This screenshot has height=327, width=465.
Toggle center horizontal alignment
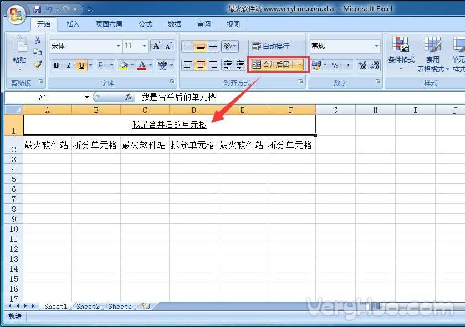(x=200, y=65)
